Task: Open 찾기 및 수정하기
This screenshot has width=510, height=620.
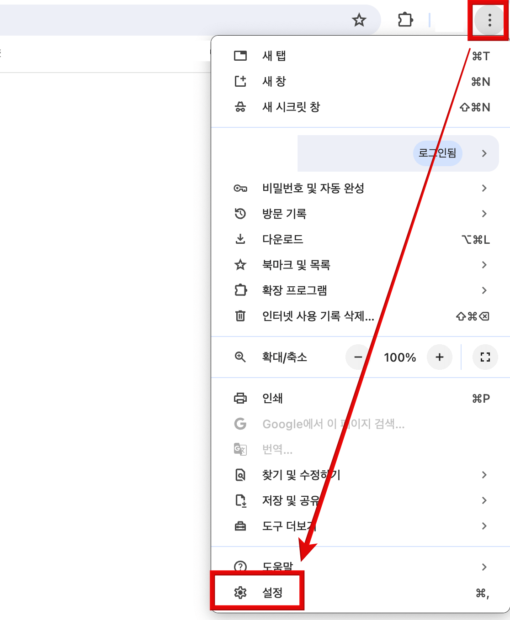Action: pos(302,475)
